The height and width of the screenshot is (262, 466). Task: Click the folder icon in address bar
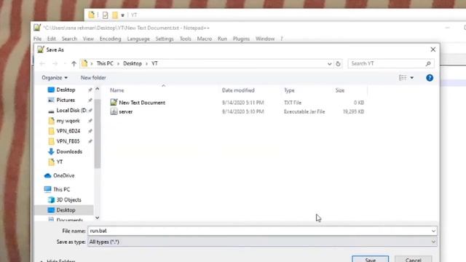[84, 63]
